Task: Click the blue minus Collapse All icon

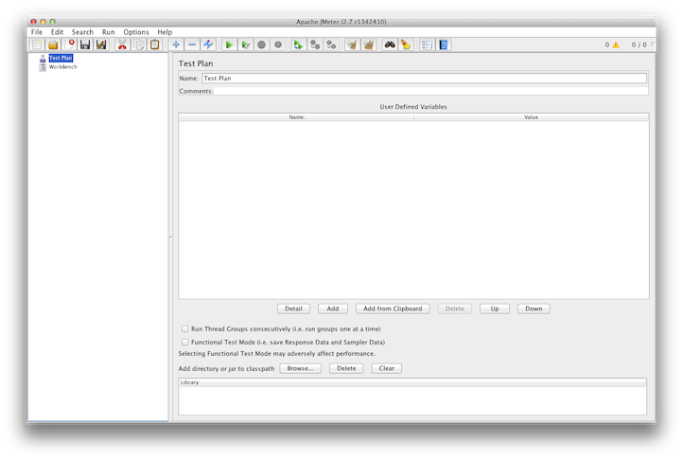Action: (x=192, y=44)
